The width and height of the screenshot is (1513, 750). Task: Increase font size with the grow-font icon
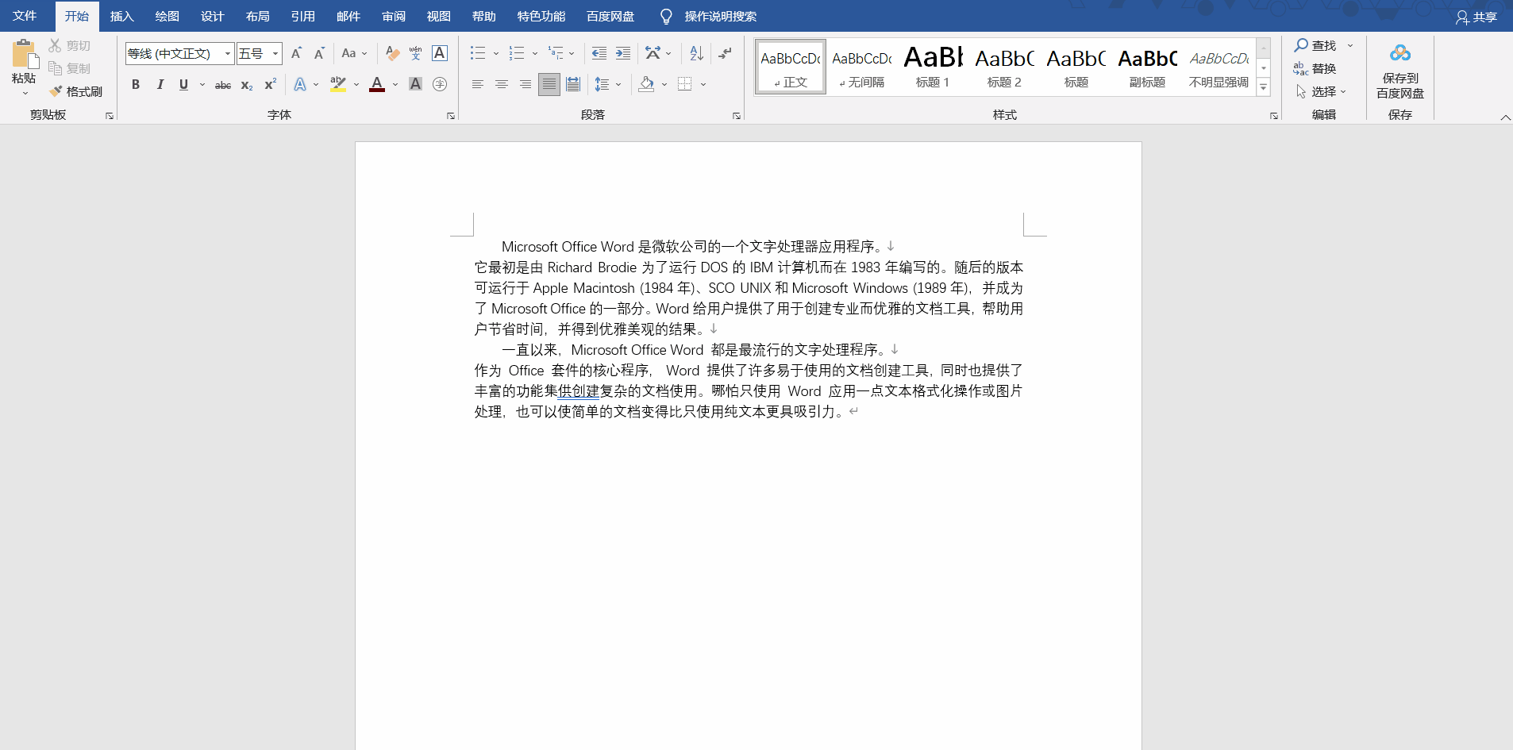pos(296,53)
